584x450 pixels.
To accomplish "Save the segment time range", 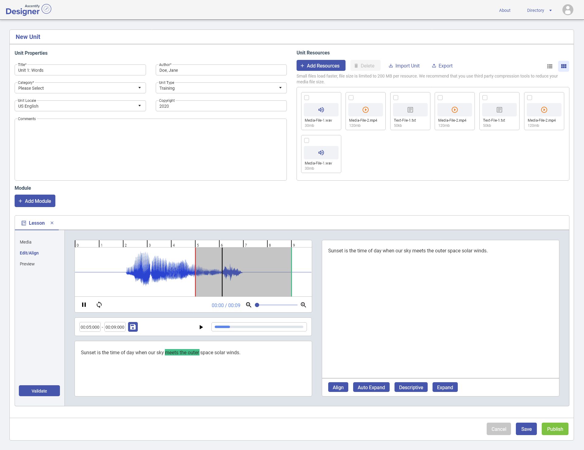I will point(133,327).
